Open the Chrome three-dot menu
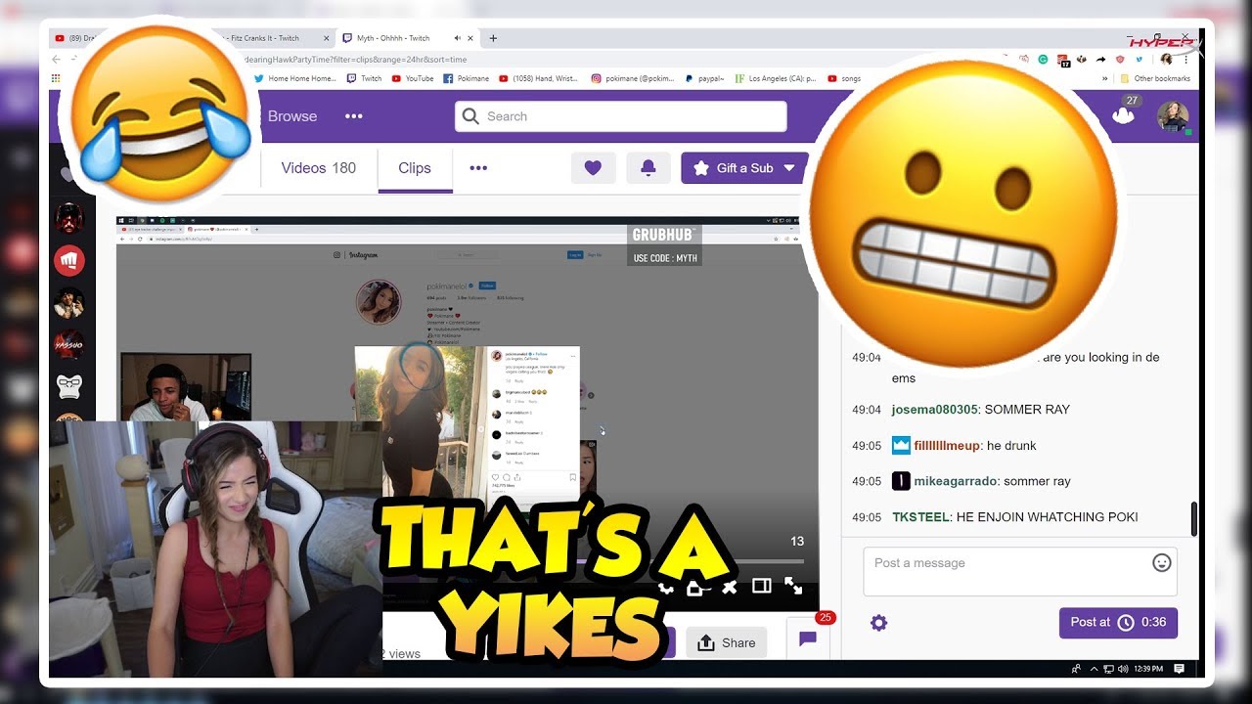 [1186, 59]
